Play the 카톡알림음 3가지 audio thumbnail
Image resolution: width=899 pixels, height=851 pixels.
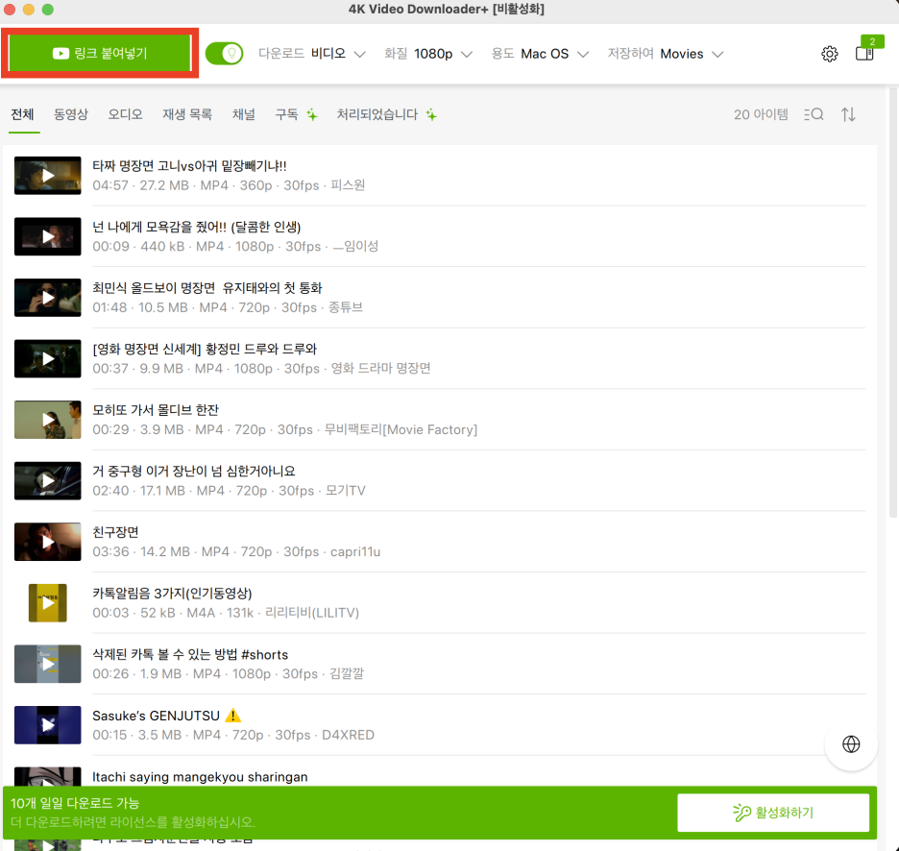tap(48, 602)
